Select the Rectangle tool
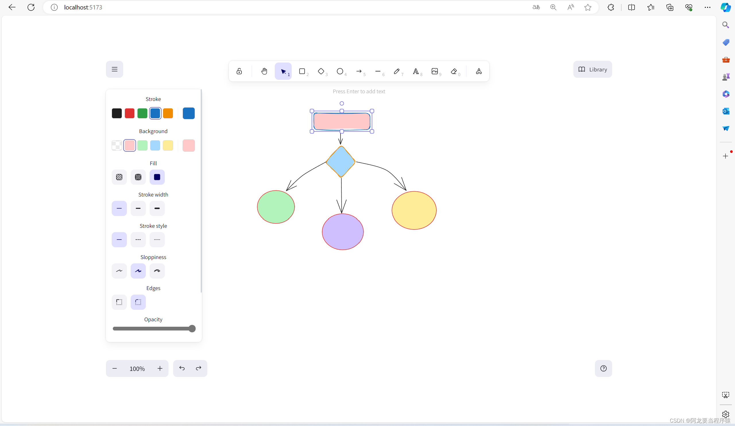 point(302,71)
